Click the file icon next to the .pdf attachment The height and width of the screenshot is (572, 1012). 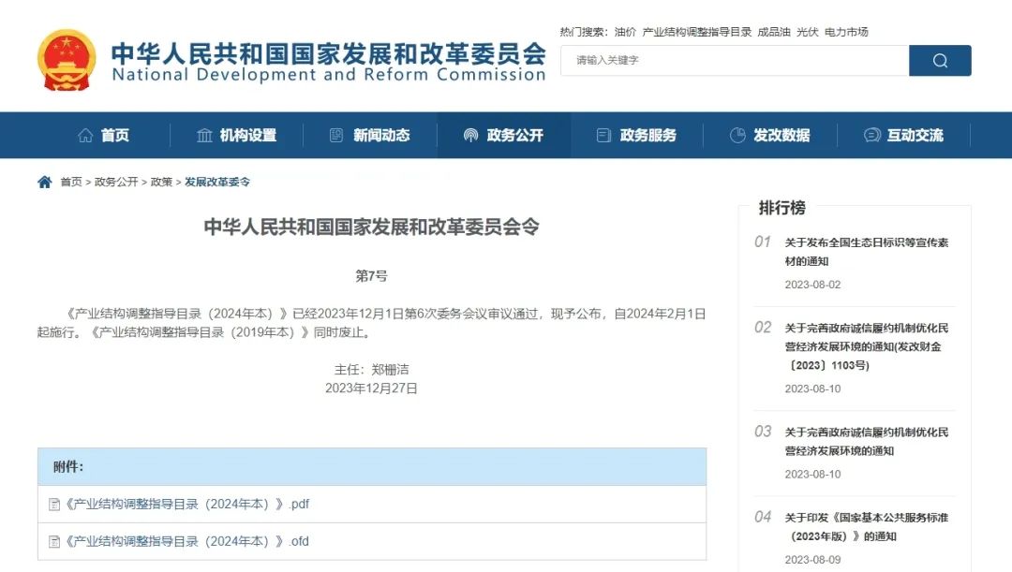pos(55,505)
